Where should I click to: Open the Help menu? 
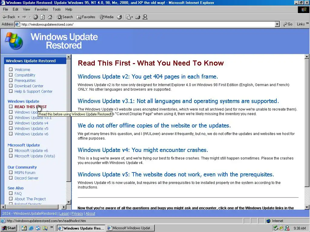point(69,9)
